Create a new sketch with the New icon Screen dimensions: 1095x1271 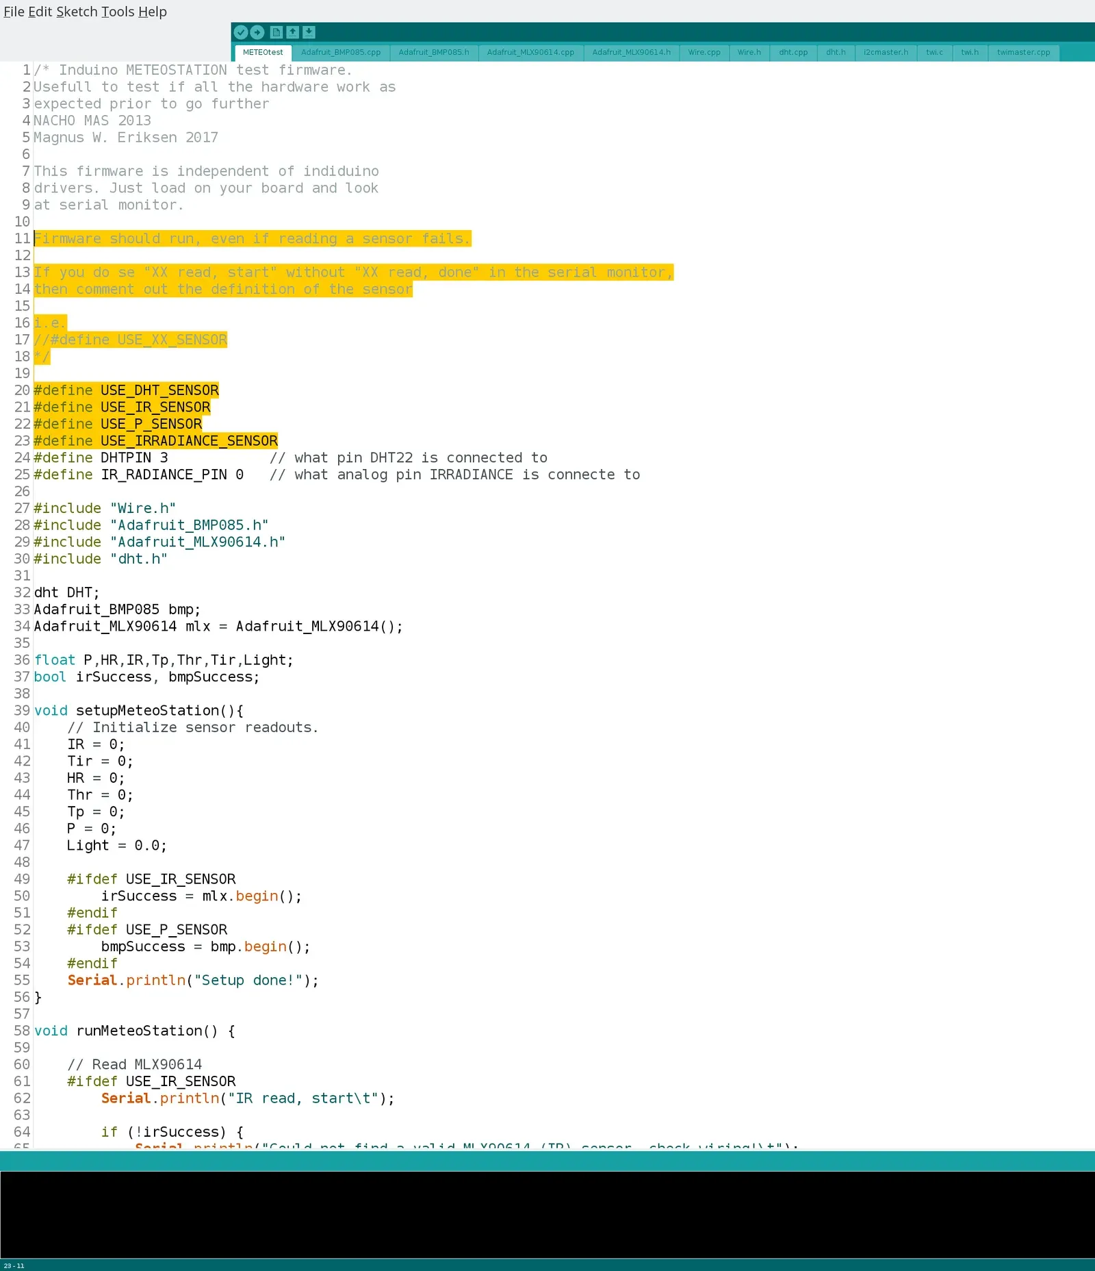click(276, 32)
